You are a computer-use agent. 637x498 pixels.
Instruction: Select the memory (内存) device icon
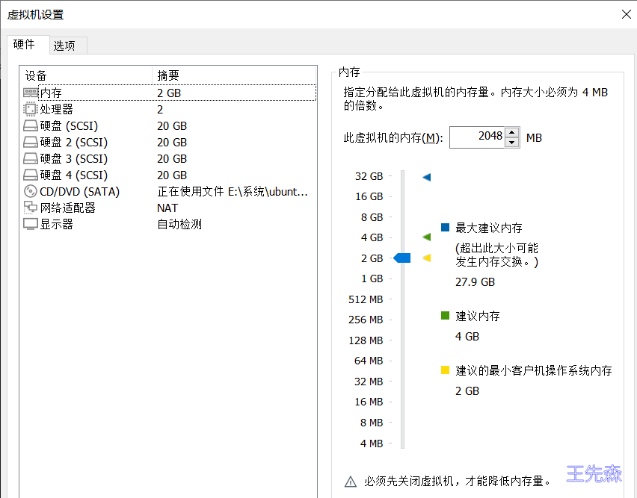point(31,93)
